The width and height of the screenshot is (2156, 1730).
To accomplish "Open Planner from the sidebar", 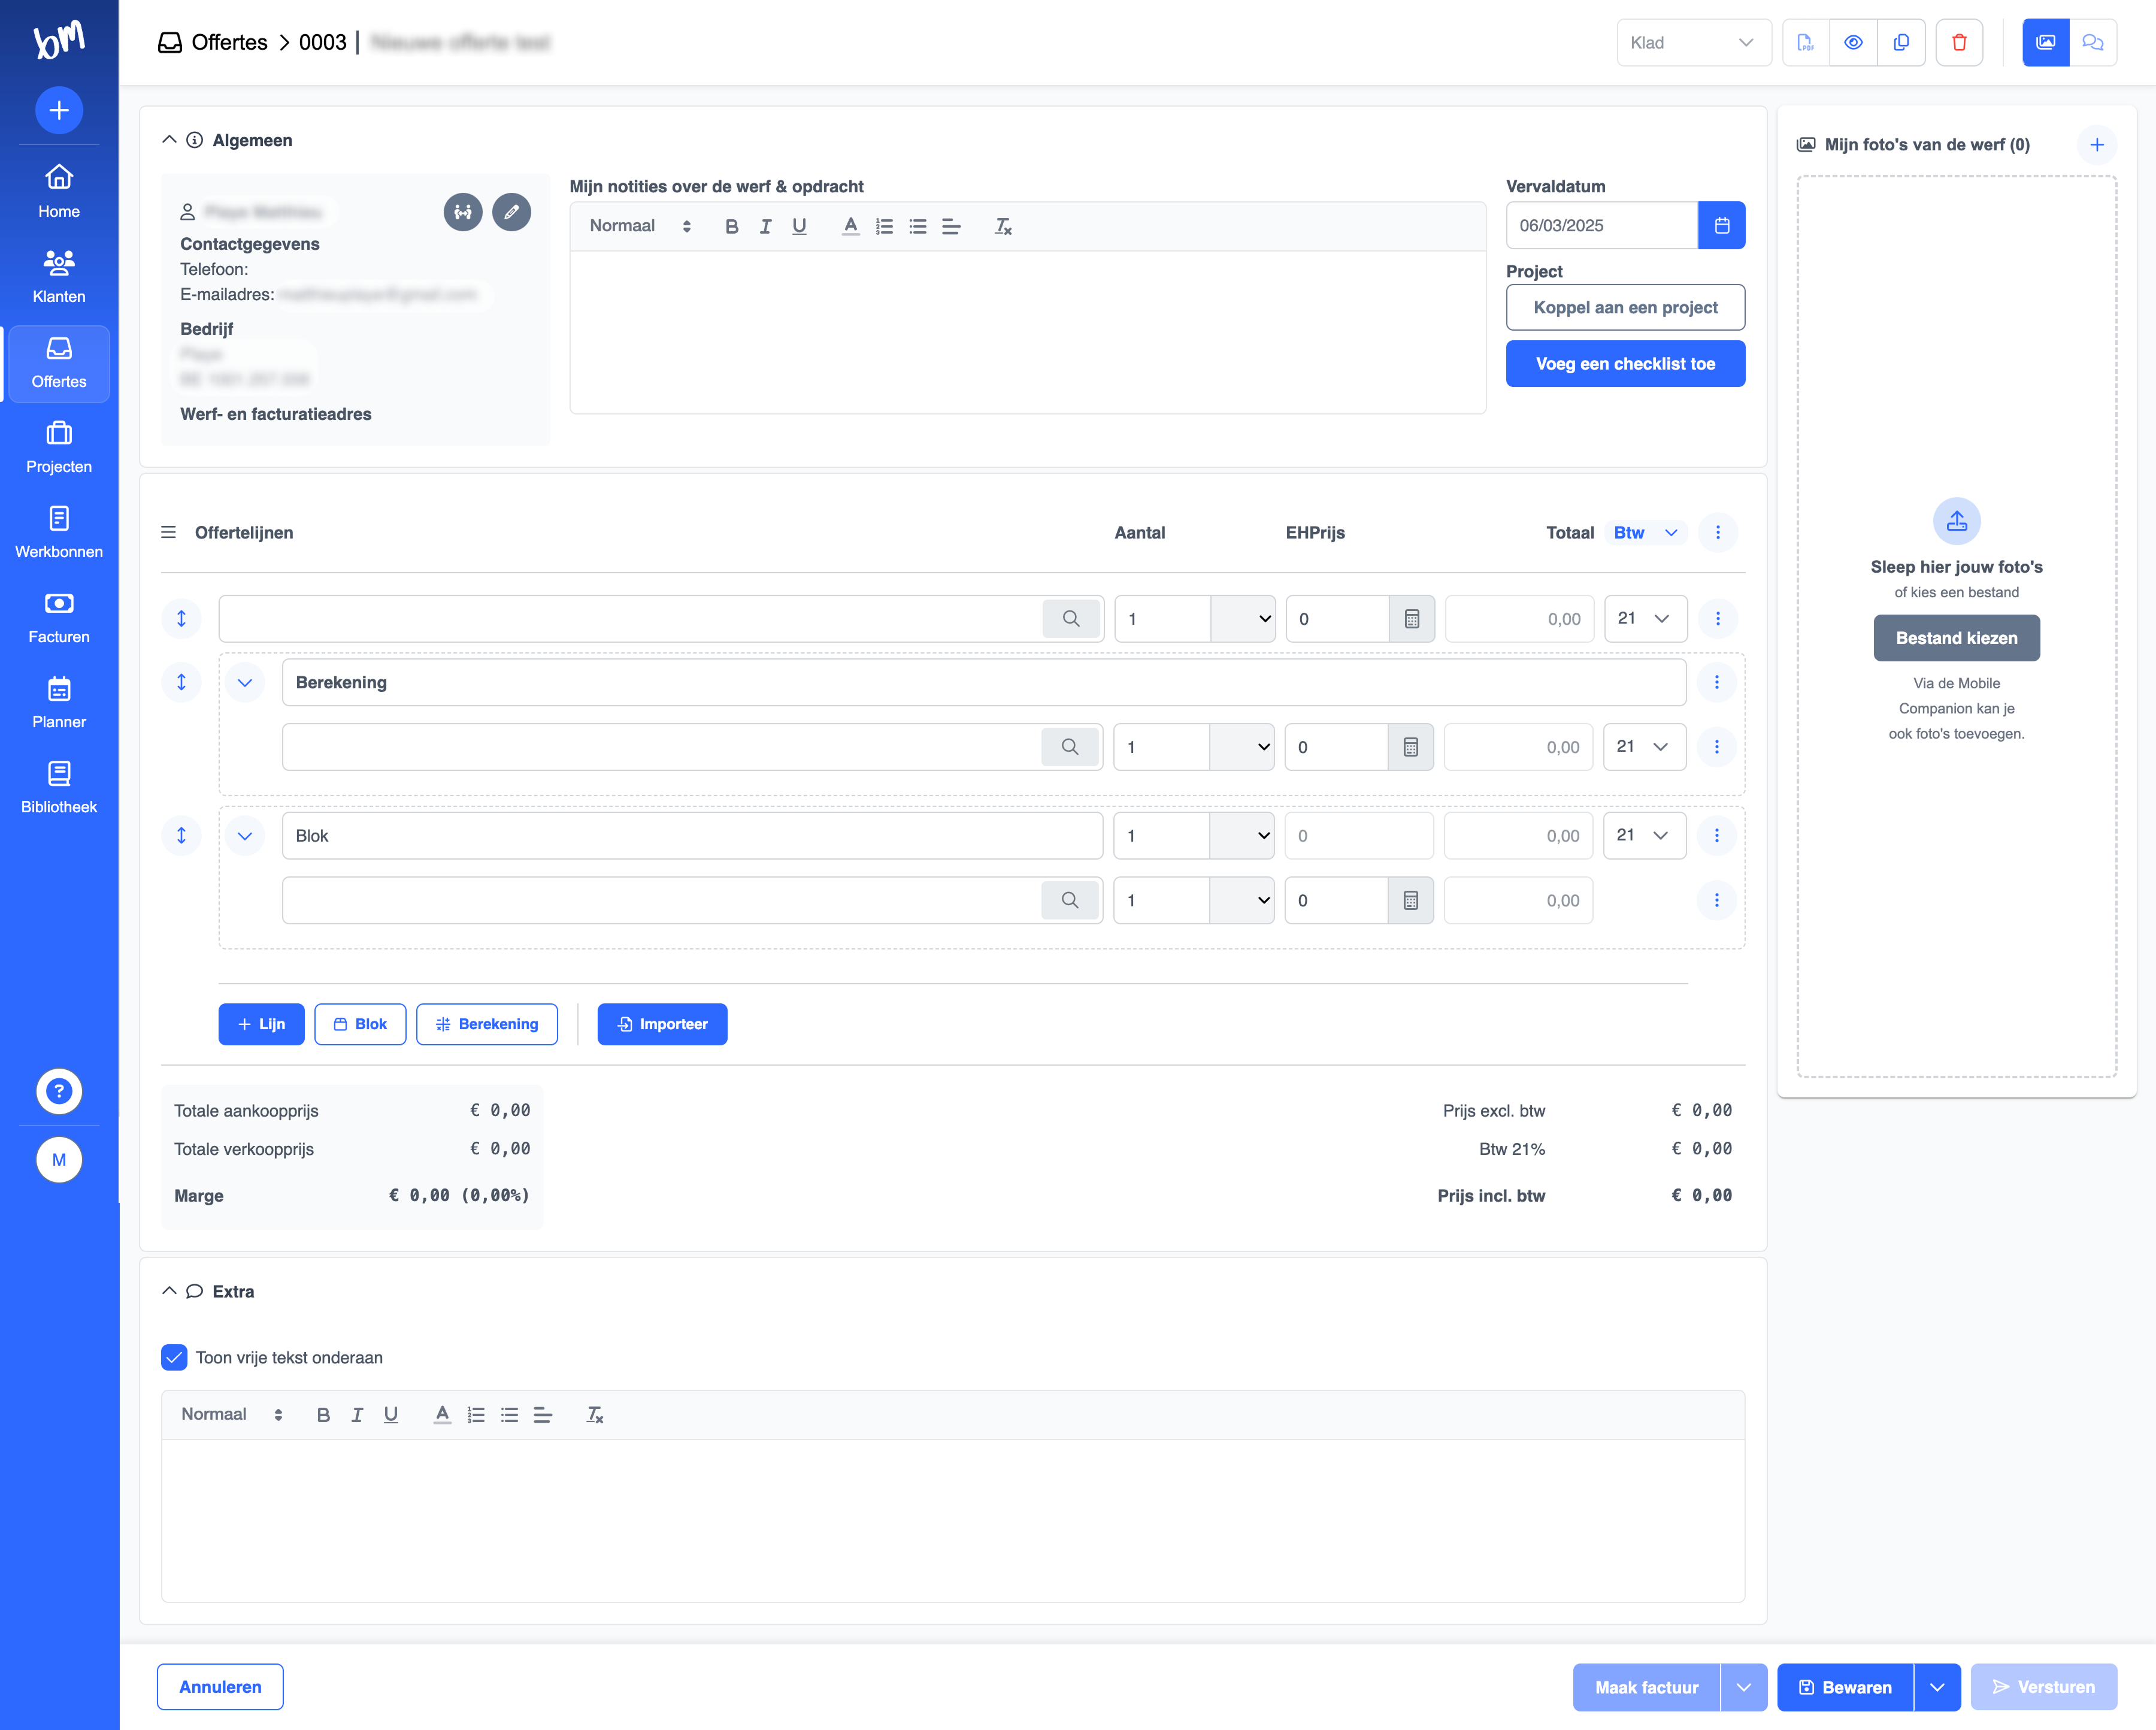I will point(59,703).
